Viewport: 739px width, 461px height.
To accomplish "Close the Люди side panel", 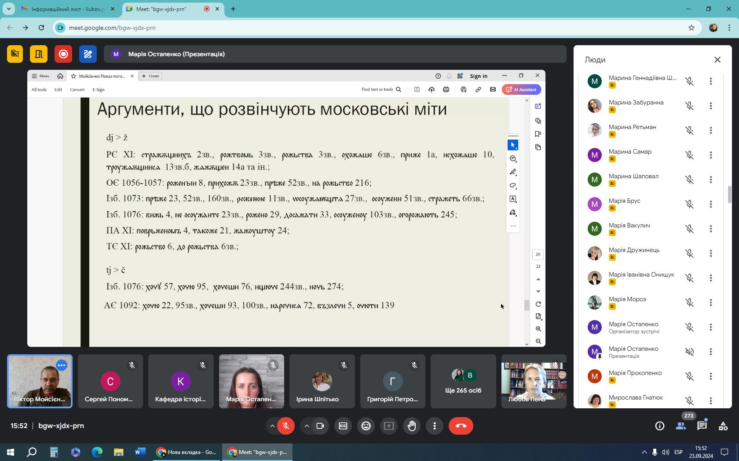I will 717,60.
